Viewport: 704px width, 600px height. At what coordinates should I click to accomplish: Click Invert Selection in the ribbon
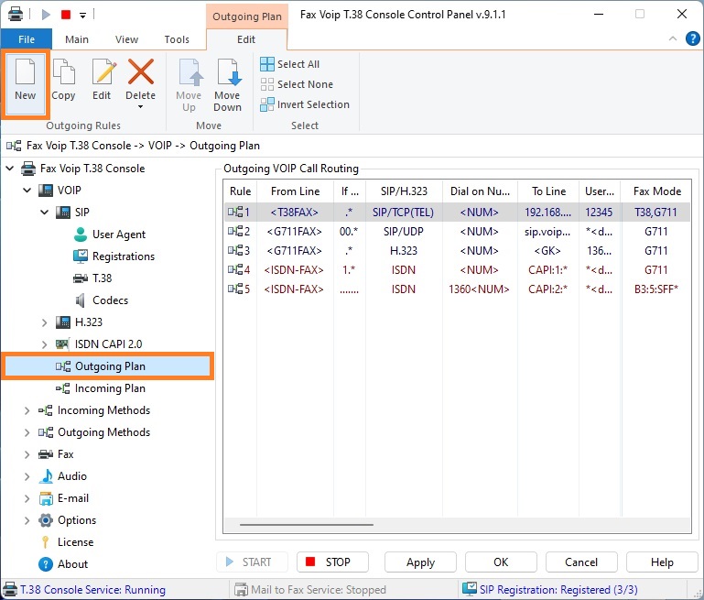(x=305, y=104)
